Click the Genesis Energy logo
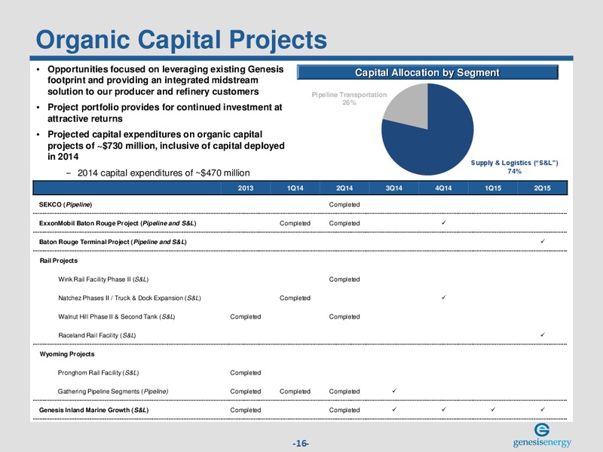The width and height of the screenshot is (603, 452). tap(542, 435)
